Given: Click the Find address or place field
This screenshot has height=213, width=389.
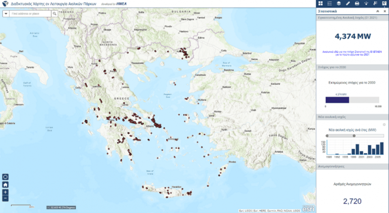Looking at the screenshot, I should [x=31, y=14].
